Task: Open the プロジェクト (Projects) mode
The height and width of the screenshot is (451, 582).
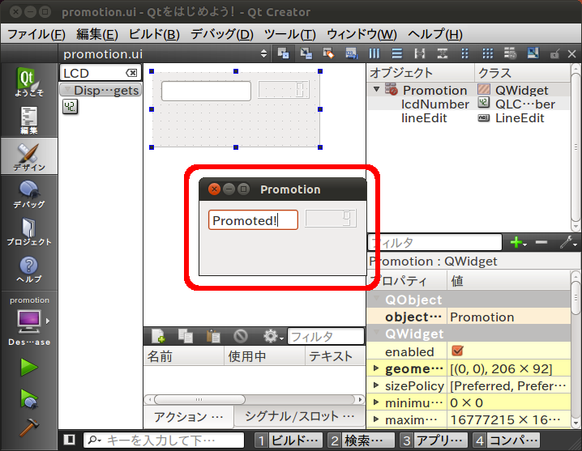Action: coord(29,231)
